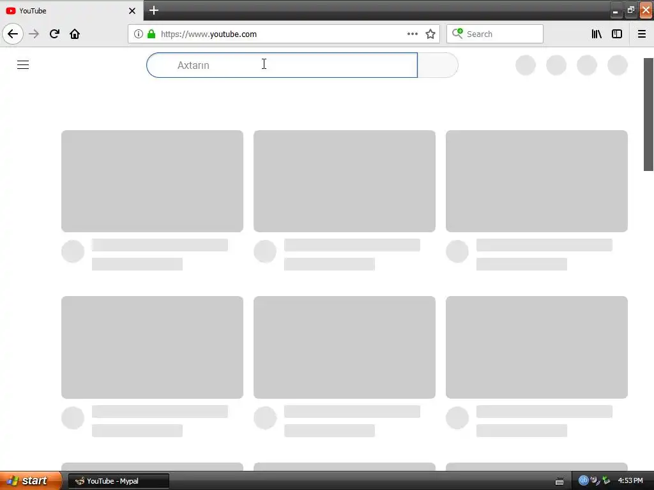
Task: Close the YouTube tab
Action: click(132, 11)
